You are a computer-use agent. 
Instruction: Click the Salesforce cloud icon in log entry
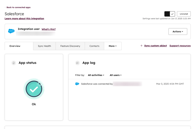pos(77,84)
